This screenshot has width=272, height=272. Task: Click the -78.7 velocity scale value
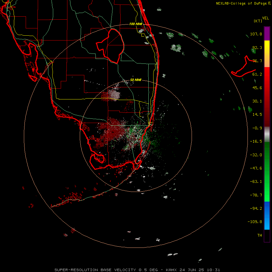256,195
